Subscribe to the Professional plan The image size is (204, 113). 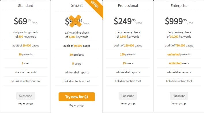[128, 96]
